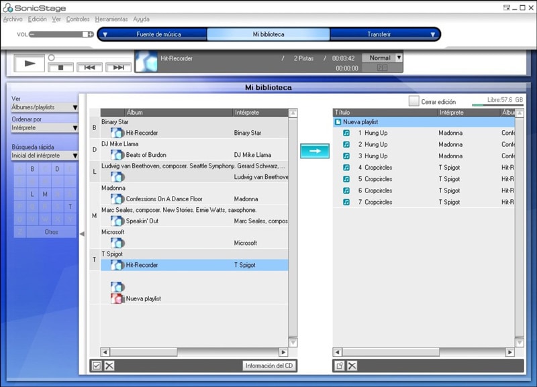
Task: Open the Edición menu
Action: [x=38, y=19]
